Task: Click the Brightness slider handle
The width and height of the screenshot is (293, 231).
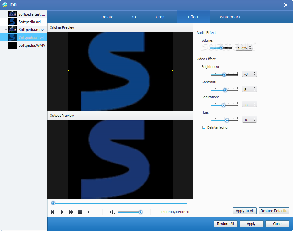Action: (224, 75)
